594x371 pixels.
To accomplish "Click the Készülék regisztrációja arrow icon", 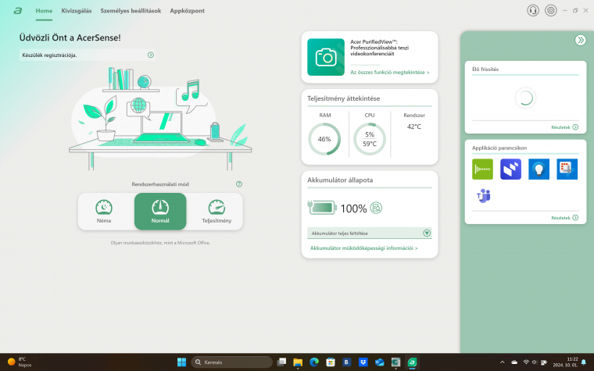I will pyautogui.click(x=151, y=55).
